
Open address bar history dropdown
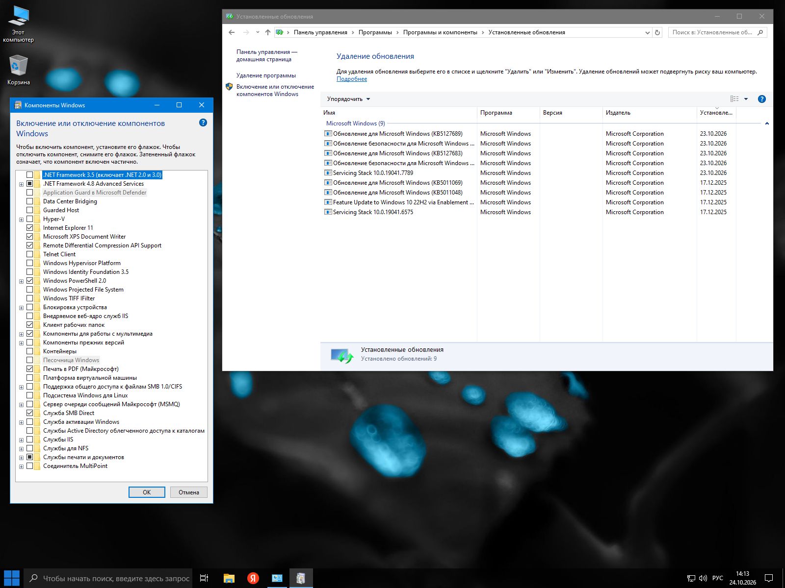(x=647, y=32)
